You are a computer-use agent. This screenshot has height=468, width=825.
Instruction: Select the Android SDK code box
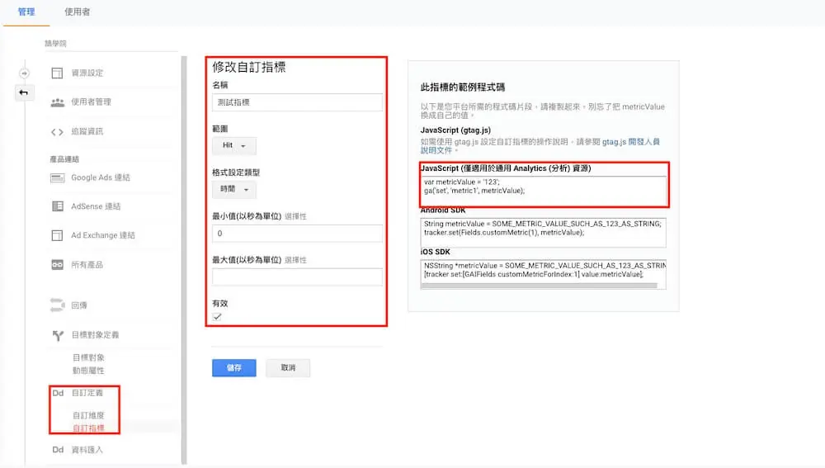coord(544,232)
